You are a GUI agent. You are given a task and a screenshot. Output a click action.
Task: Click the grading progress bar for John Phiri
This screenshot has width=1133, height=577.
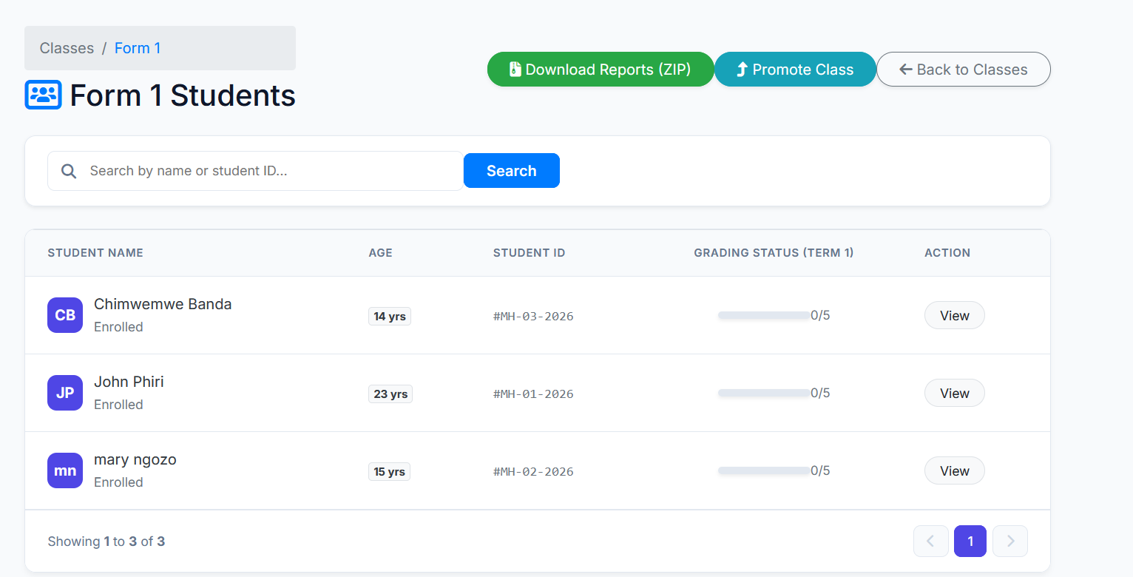[x=764, y=393]
